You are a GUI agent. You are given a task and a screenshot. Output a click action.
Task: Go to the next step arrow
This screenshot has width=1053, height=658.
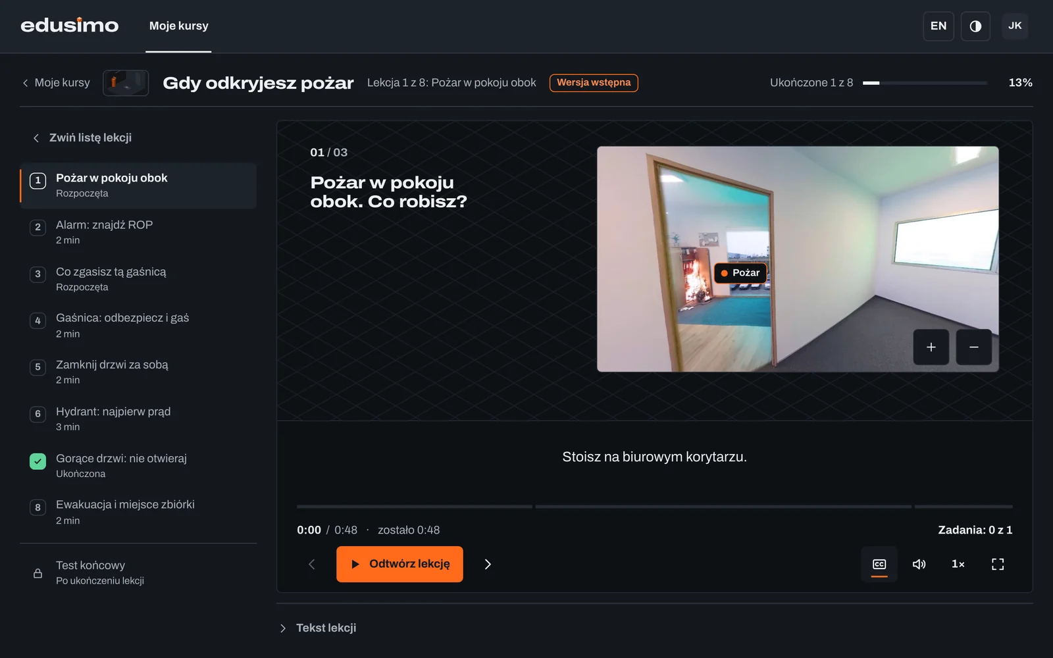pyautogui.click(x=488, y=564)
